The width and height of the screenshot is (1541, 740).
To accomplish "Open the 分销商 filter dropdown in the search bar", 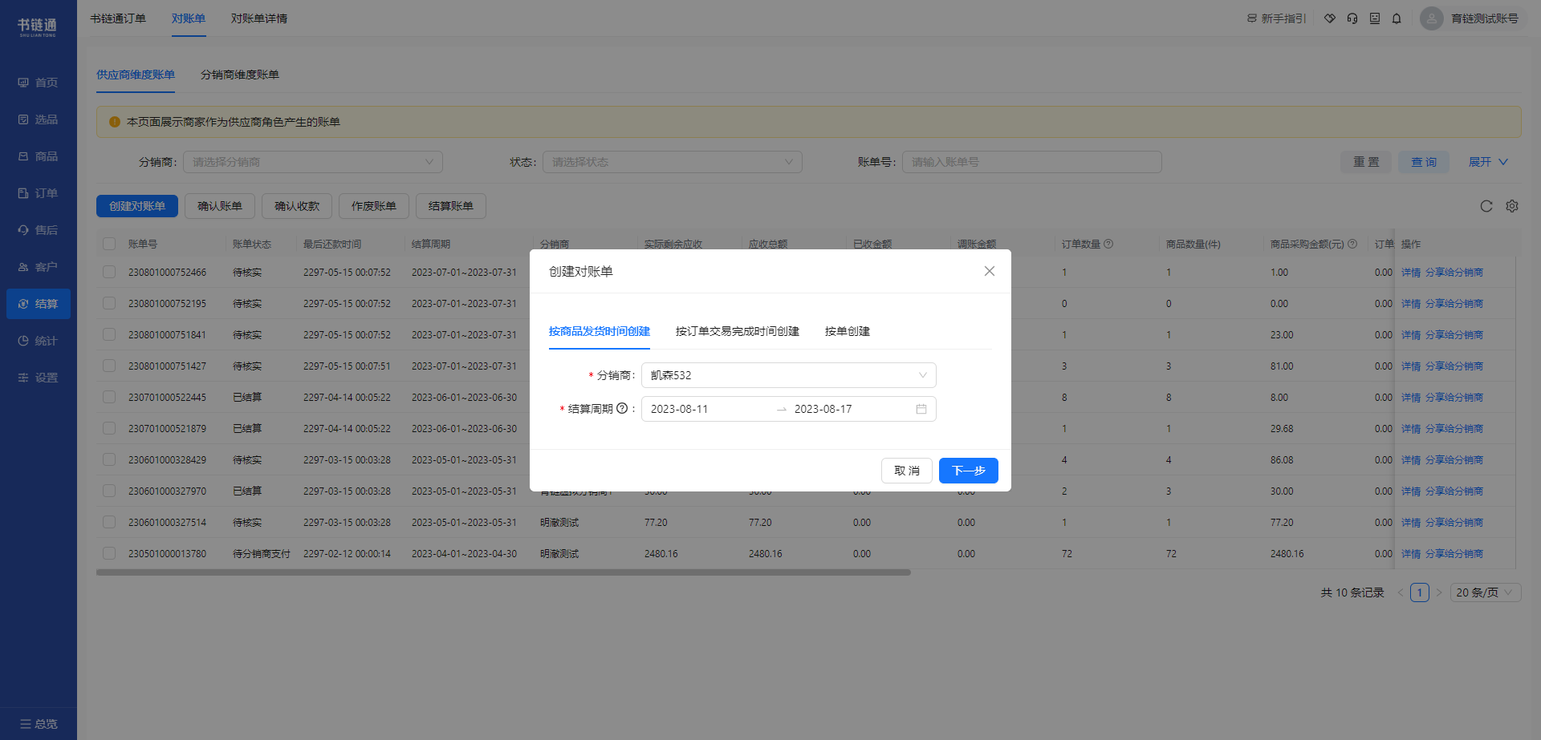I will point(313,162).
